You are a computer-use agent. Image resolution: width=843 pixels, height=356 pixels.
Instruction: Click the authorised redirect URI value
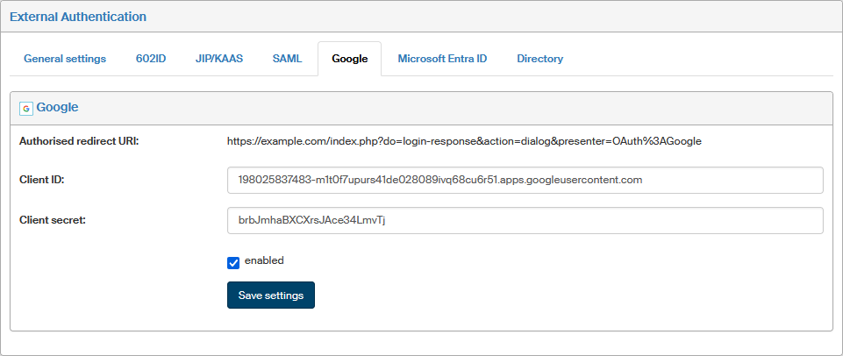click(x=463, y=140)
